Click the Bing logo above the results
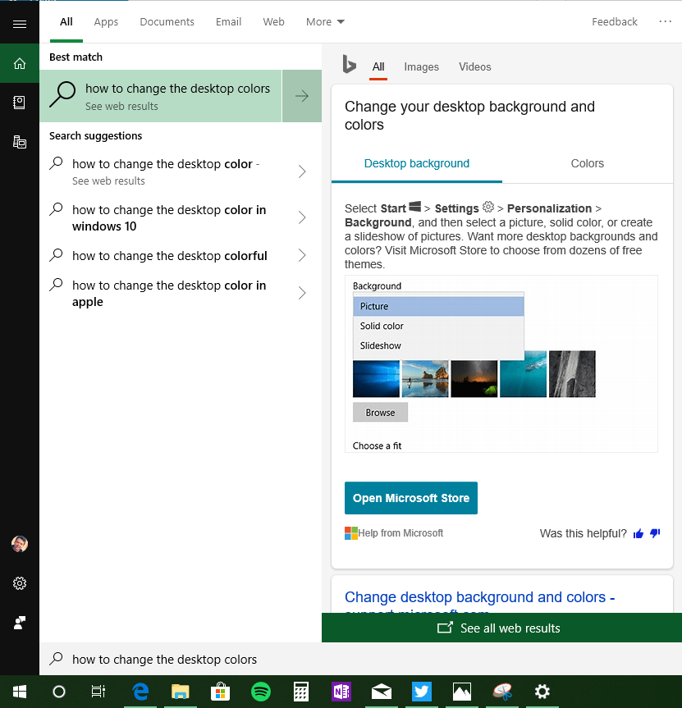Image resolution: width=682 pixels, height=708 pixels. [348, 66]
